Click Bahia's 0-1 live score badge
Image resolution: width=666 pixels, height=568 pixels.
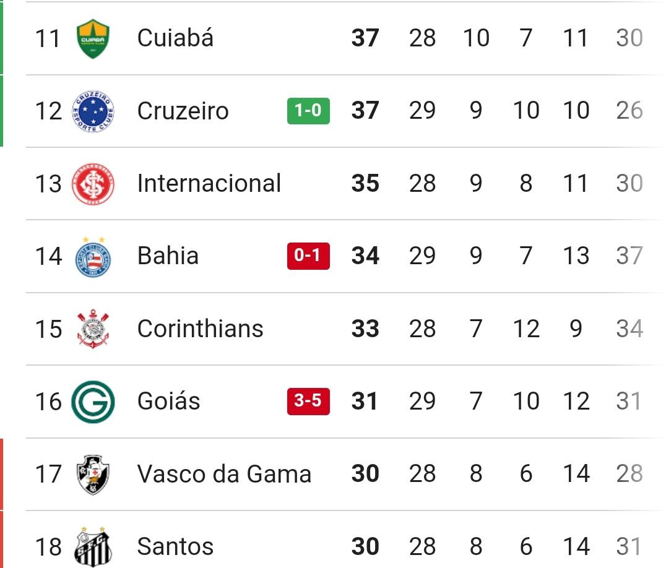coord(308,256)
